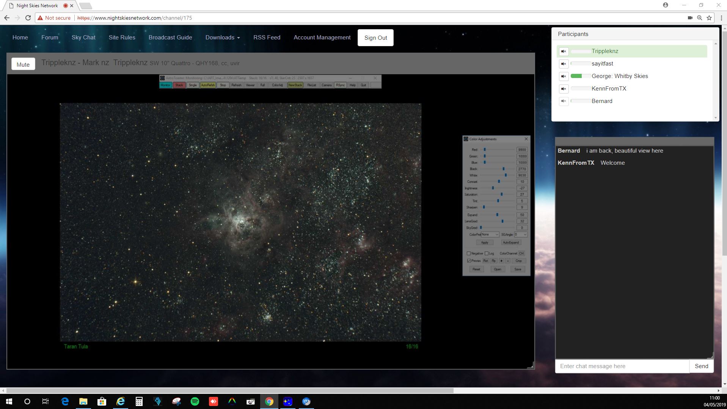Screen dimensions: 727x409
Task: Open the ColorProf None dropdown
Action: point(490,234)
